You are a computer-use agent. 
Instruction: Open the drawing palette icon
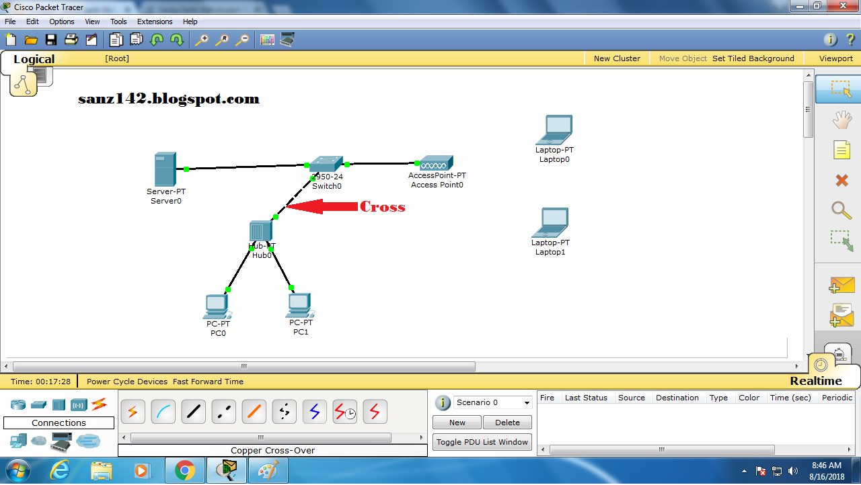click(267, 40)
